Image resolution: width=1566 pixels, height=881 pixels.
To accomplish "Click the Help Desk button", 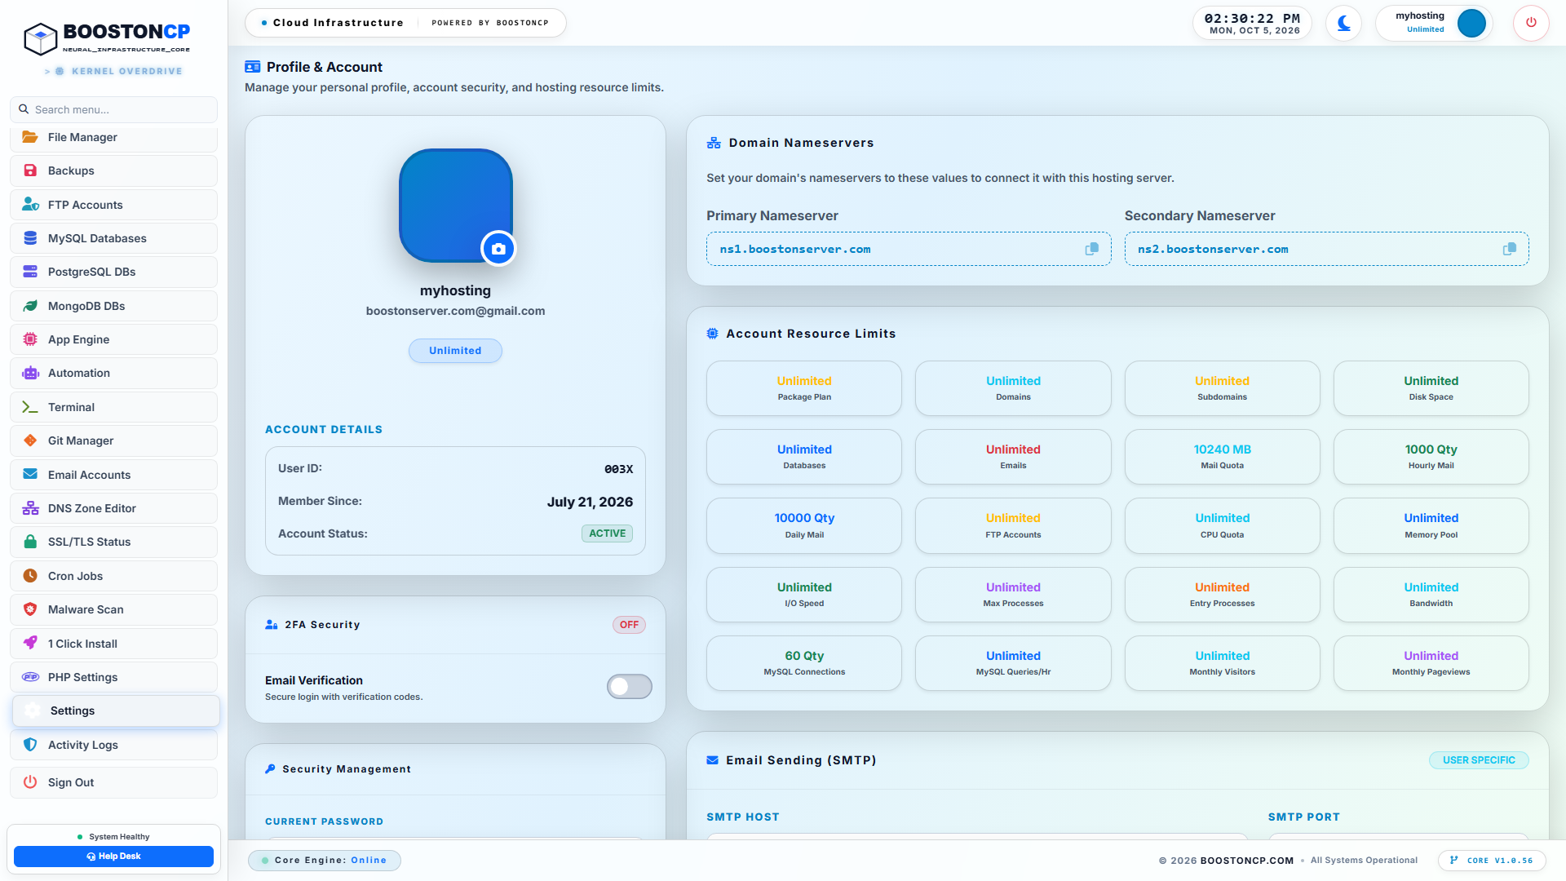I will (113, 857).
